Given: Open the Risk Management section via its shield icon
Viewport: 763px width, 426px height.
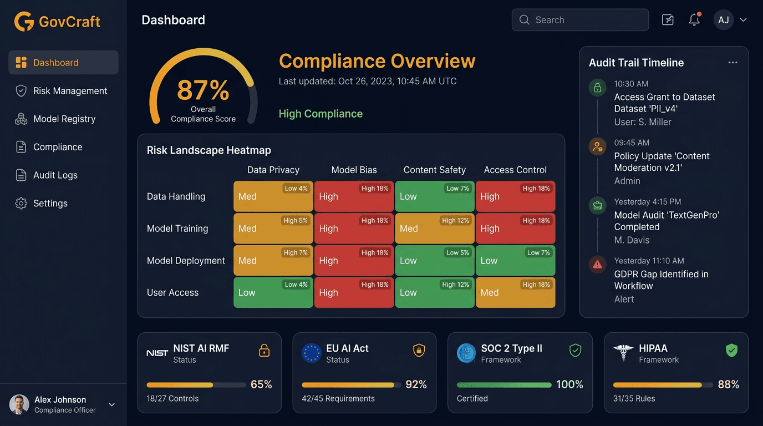Looking at the screenshot, I should click(21, 90).
